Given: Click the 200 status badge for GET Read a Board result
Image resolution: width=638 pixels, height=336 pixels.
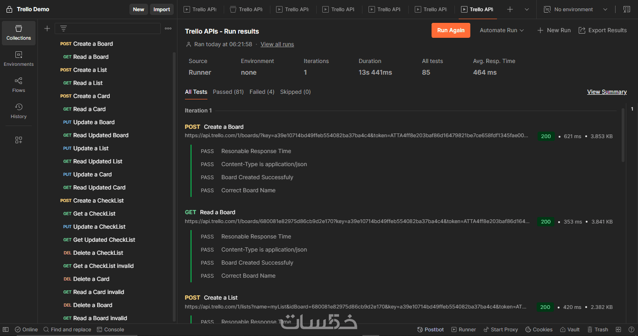Looking at the screenshot, I should pos(546,222).
